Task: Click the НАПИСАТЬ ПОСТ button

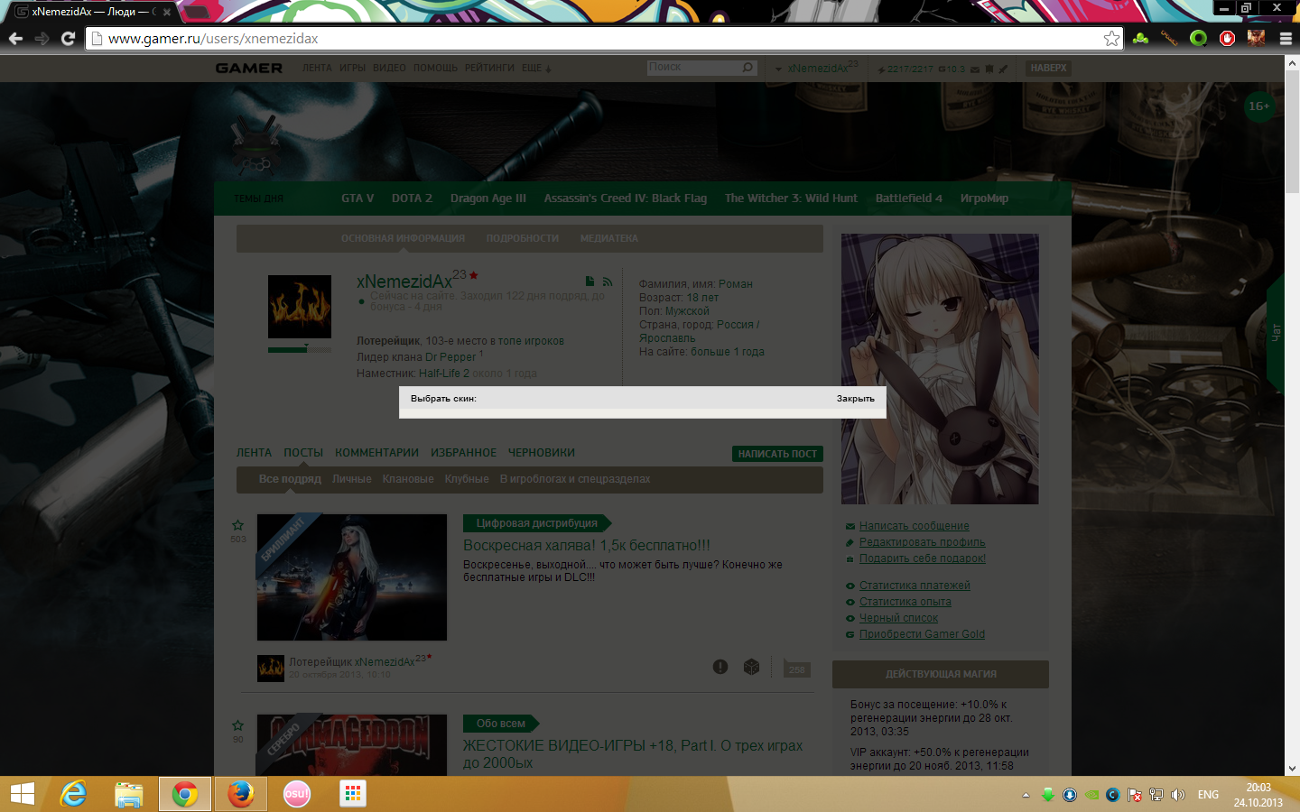Action: (777, 454)
